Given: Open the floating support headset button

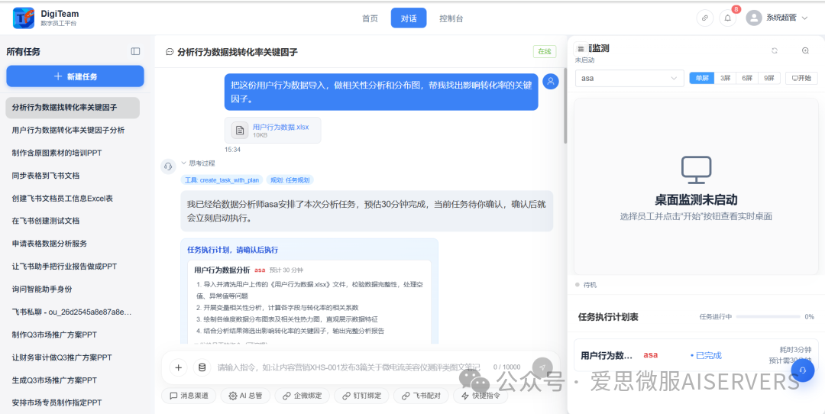Looking at the screenshot, I should tap(802, 370).
